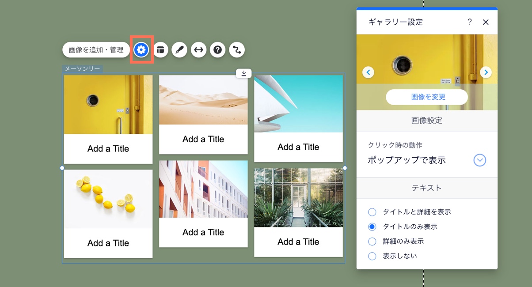Click the download arrow handle above gallery
532x287 pixels.
coord(244,73)
